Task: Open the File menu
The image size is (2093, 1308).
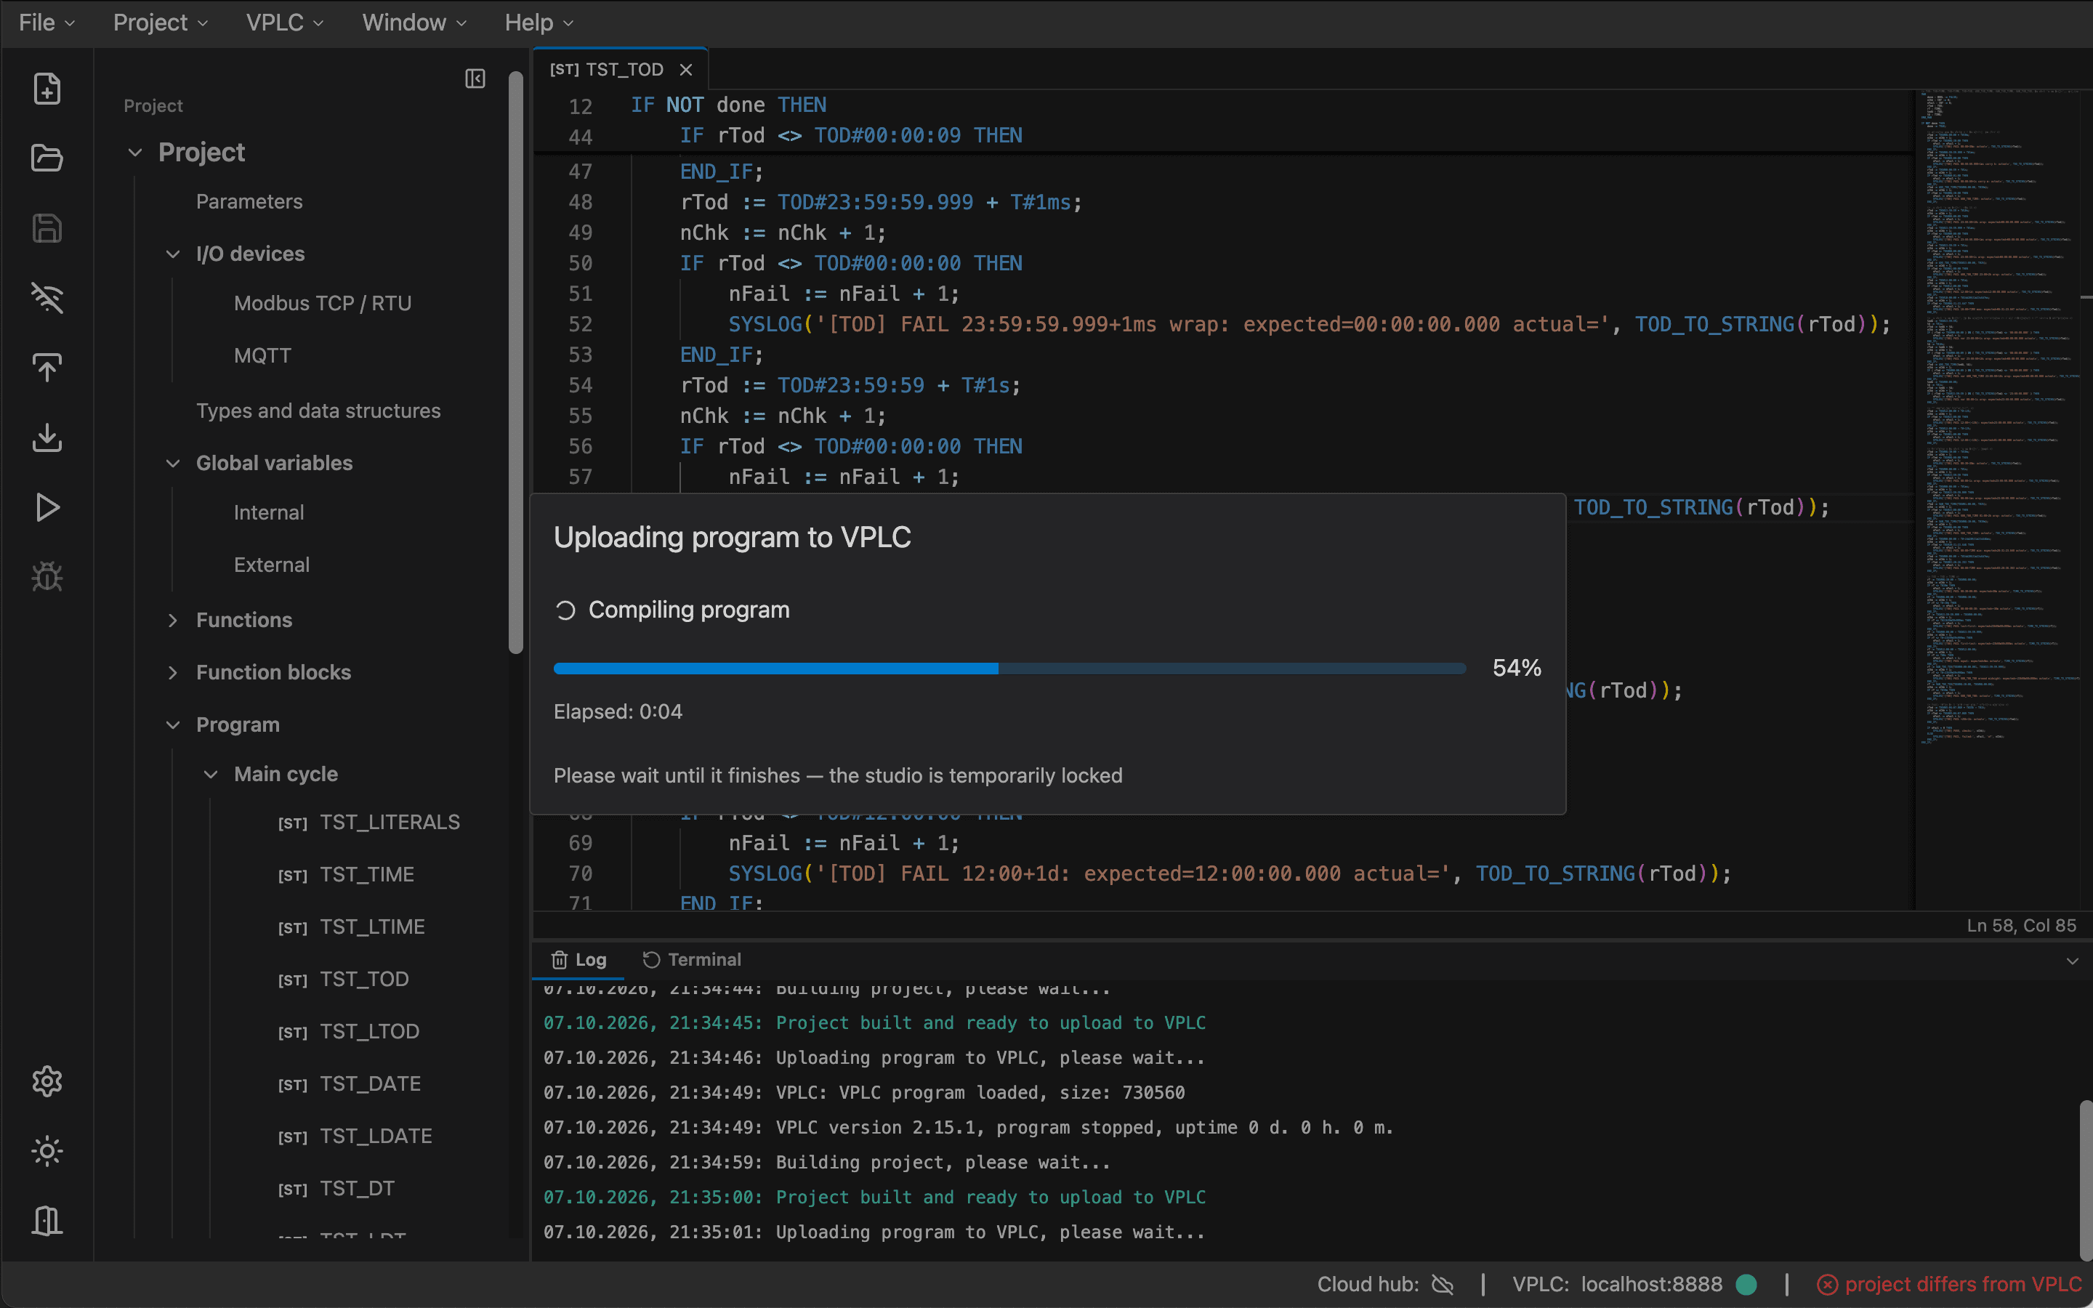Action: [x=47, y=23]
